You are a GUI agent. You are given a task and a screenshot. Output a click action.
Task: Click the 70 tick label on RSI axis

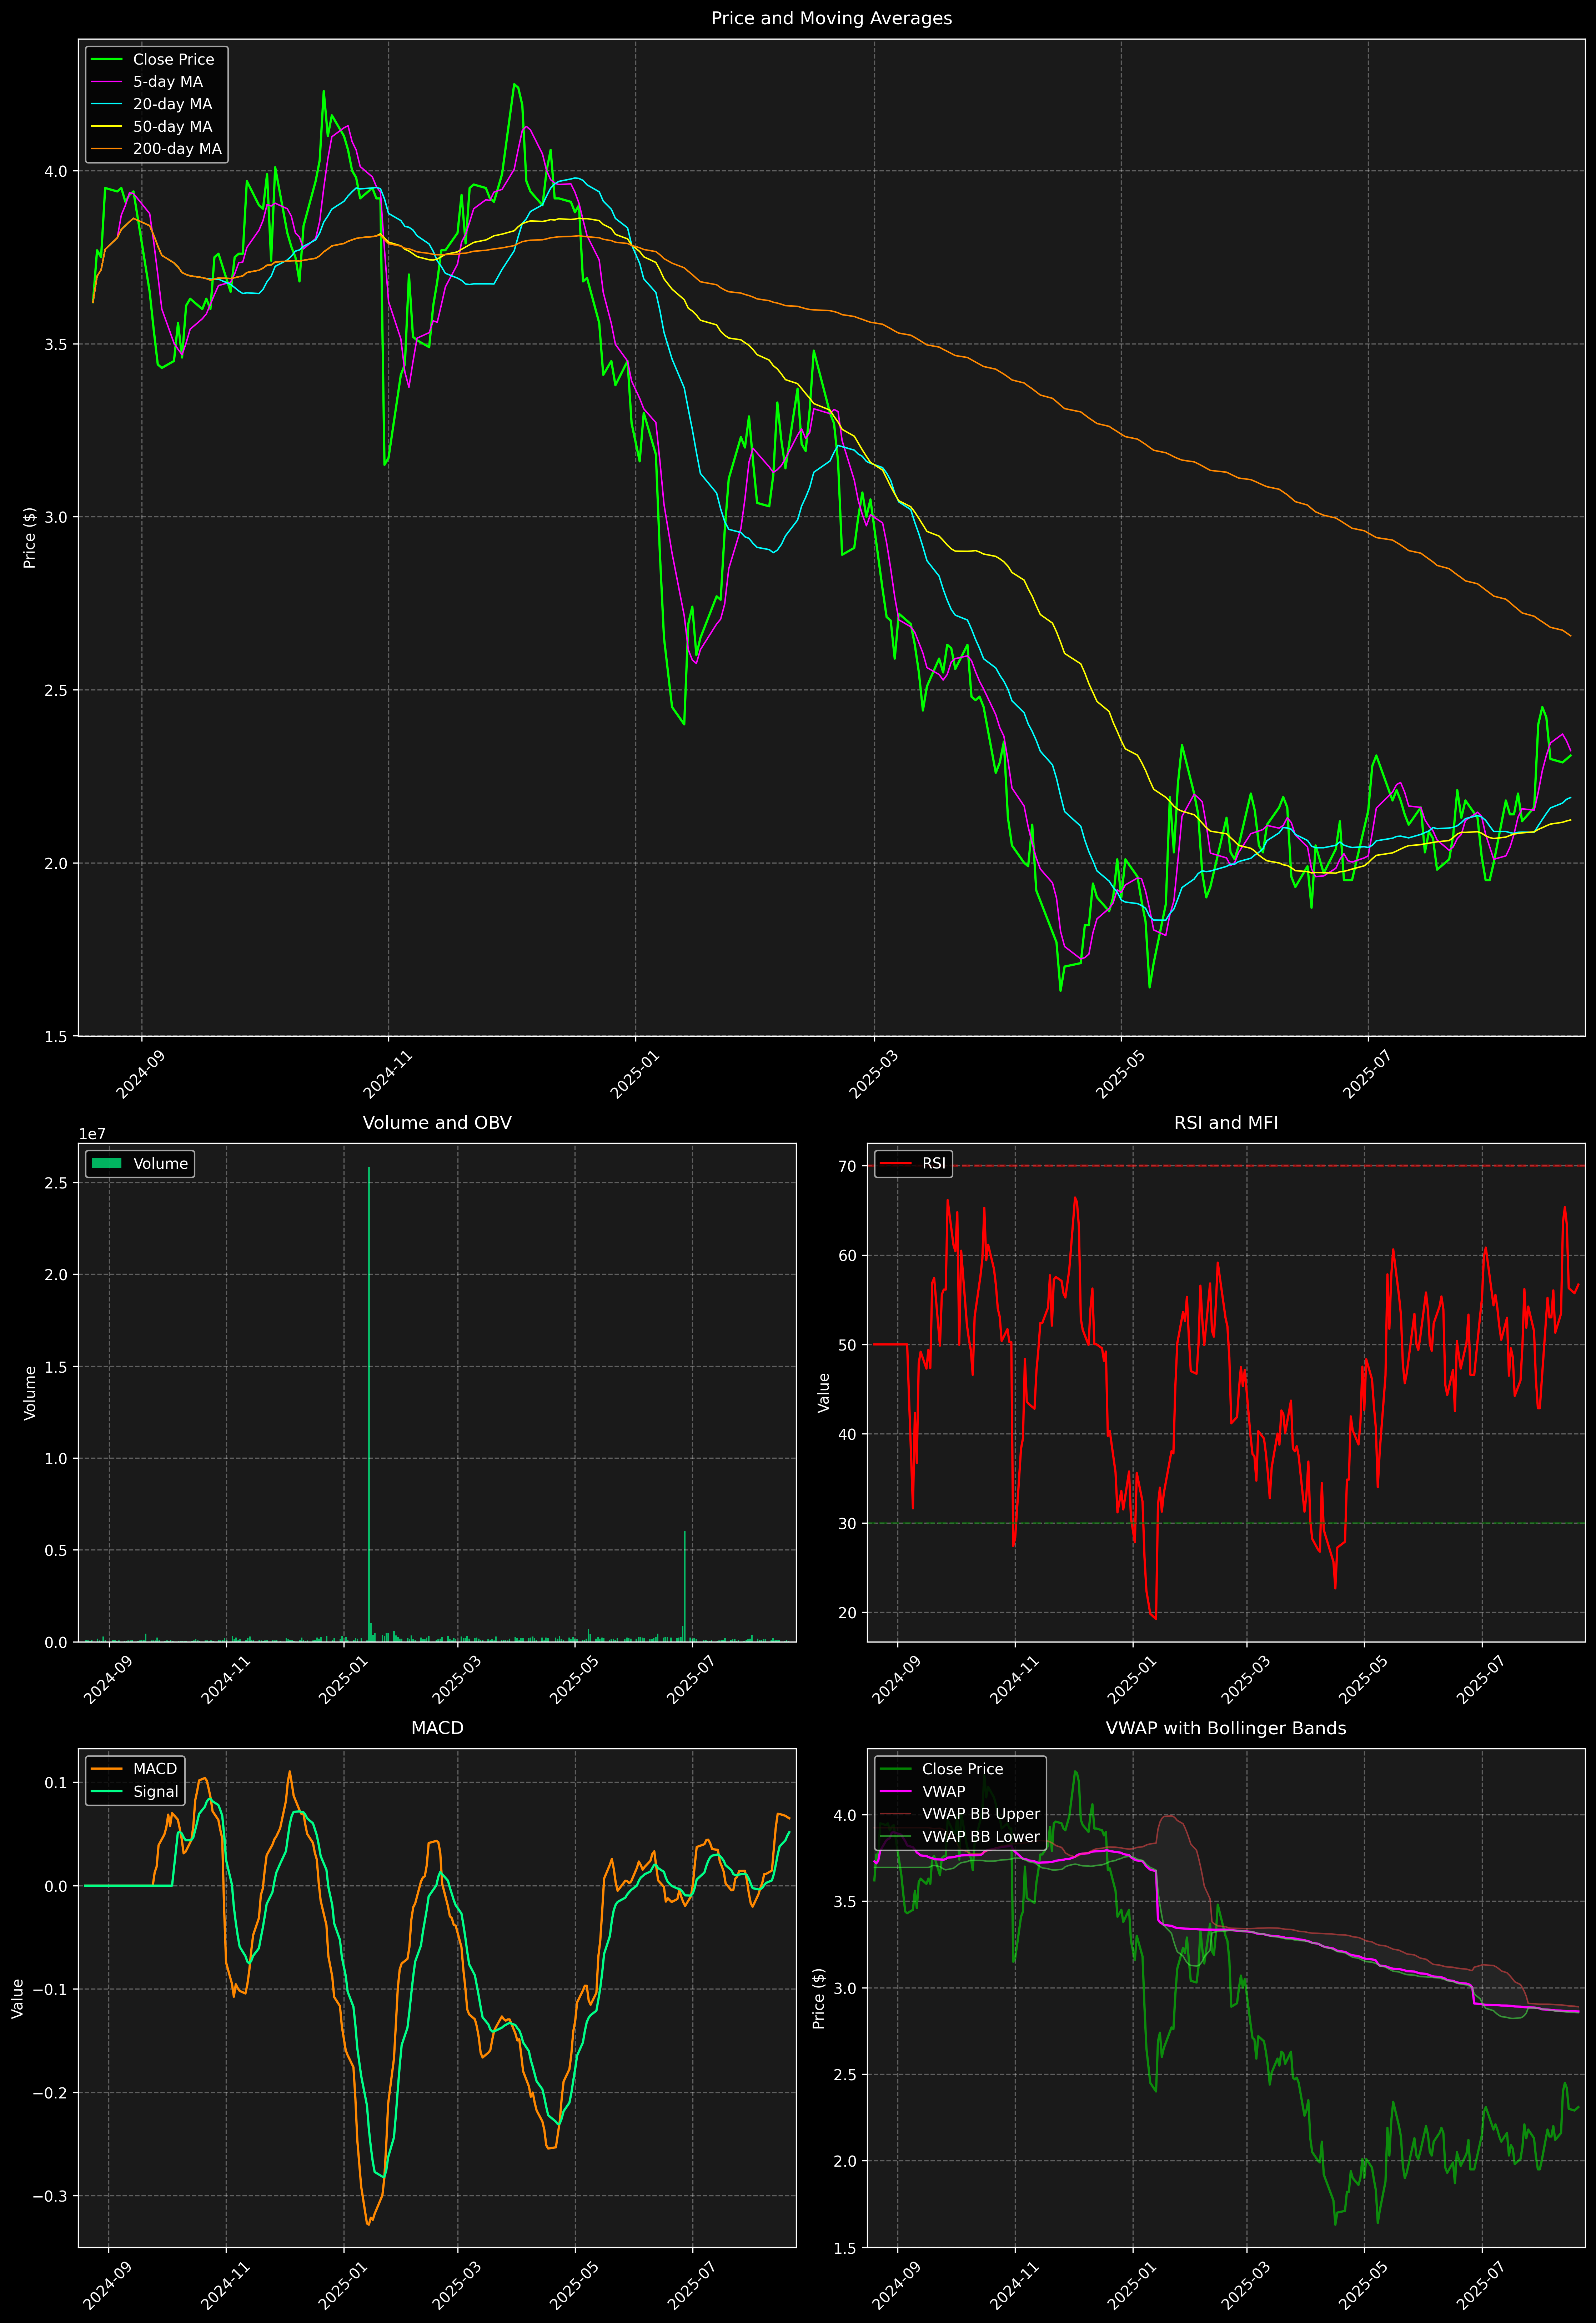[847, 1166]
